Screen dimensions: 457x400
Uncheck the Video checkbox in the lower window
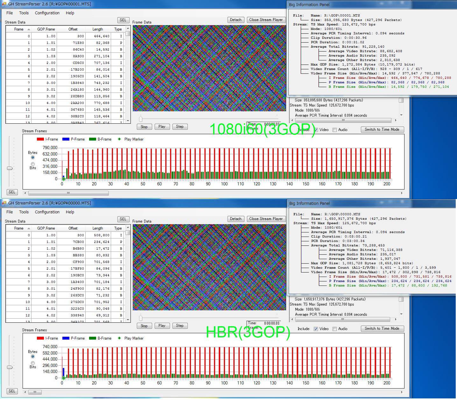tap(316, 329)
